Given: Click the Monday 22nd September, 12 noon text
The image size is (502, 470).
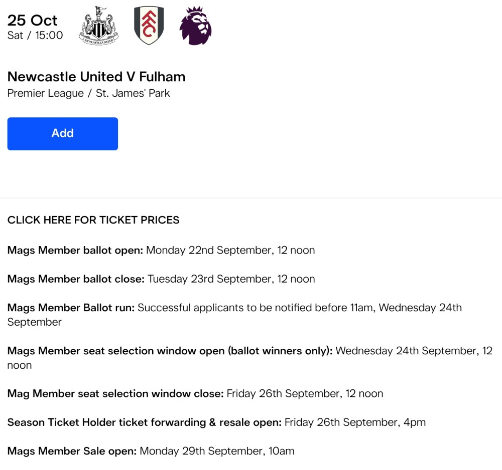Looking at the screenshot, I should (230, 250).
